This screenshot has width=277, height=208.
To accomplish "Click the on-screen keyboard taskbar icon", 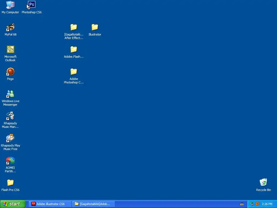I will coord(242,204).
